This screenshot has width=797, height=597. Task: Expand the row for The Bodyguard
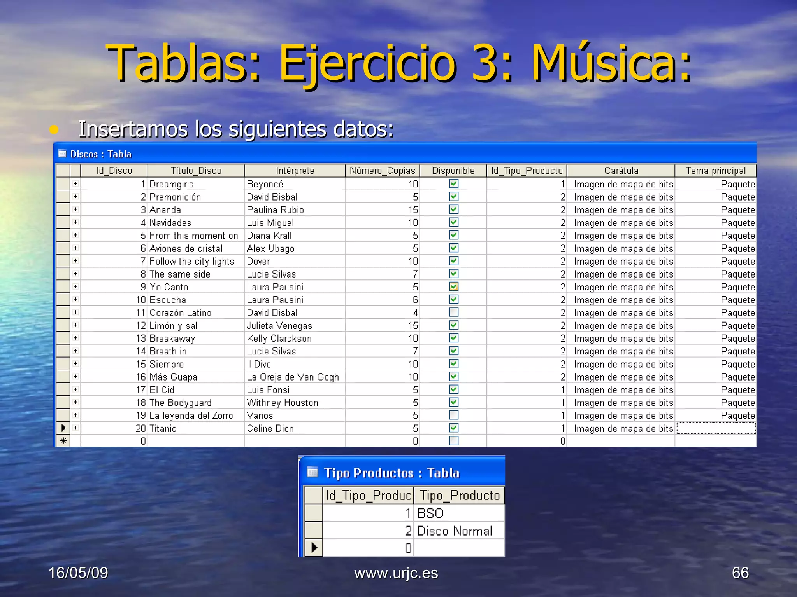click(x=75, y=402)
